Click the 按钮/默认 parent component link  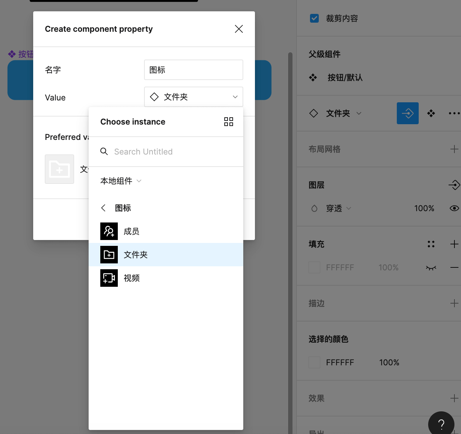[x=345, y=77]
